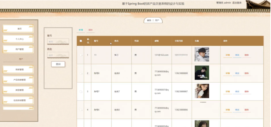Image resolution: width=271 pixels, height=127 pixels.
Task: Open 详情 for 账号8
Action: (x=228, y=74)
